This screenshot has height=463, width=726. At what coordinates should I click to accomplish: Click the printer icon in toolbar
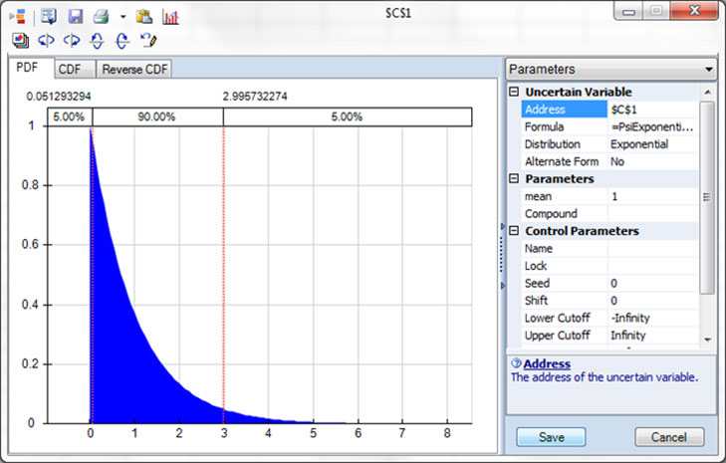pos(100,17)
